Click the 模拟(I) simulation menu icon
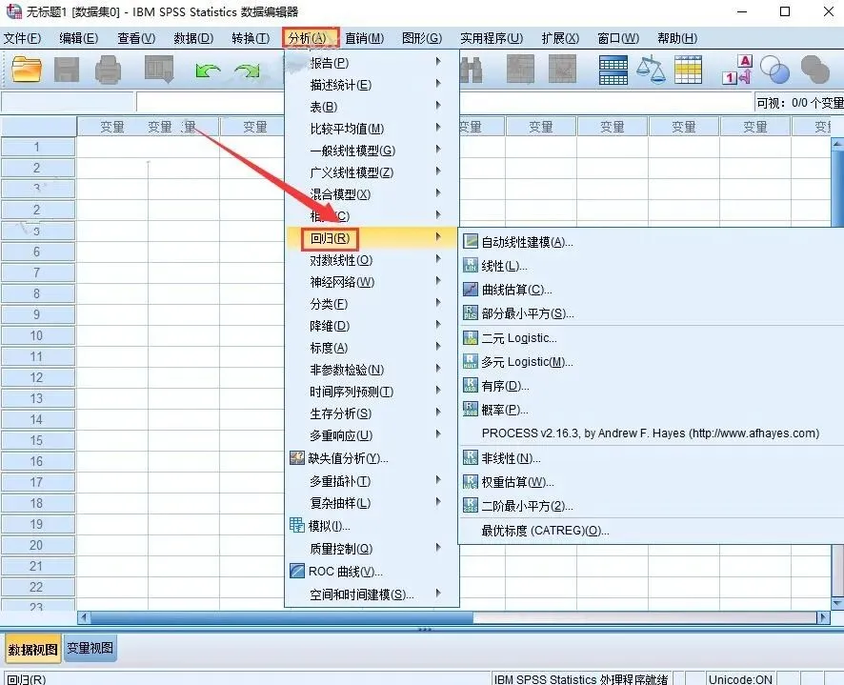Viewport: 844px width, 685px height. pyautogui.click(x=297, y=525)
